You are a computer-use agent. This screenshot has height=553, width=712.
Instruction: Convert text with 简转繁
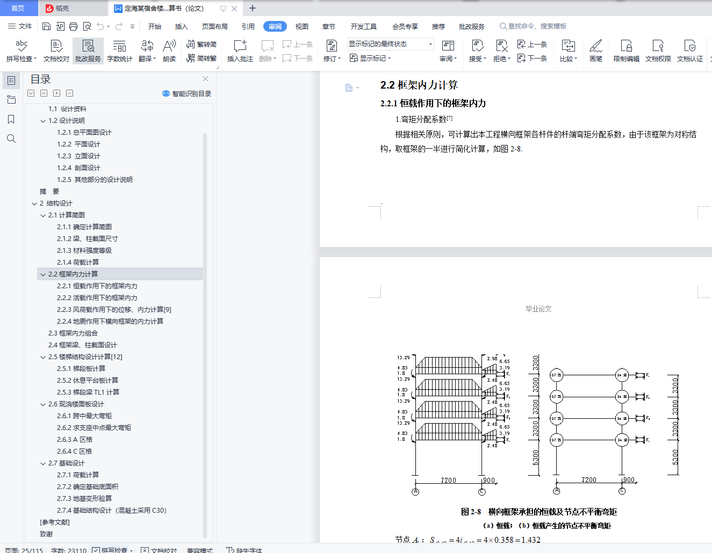tap(202, 58)
